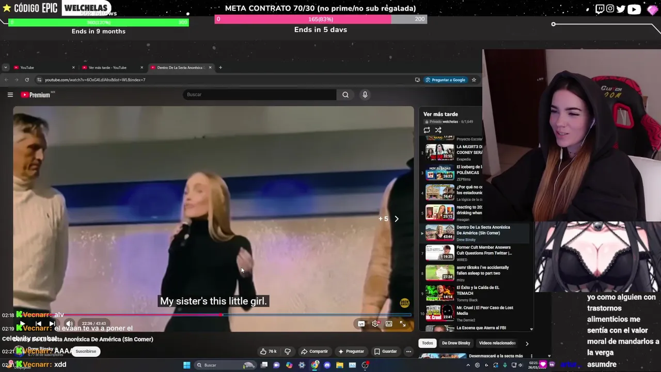Skip to next video in playlist
Image resolution: width=661 pixels, height=372 pixels.
click(52, 324)
